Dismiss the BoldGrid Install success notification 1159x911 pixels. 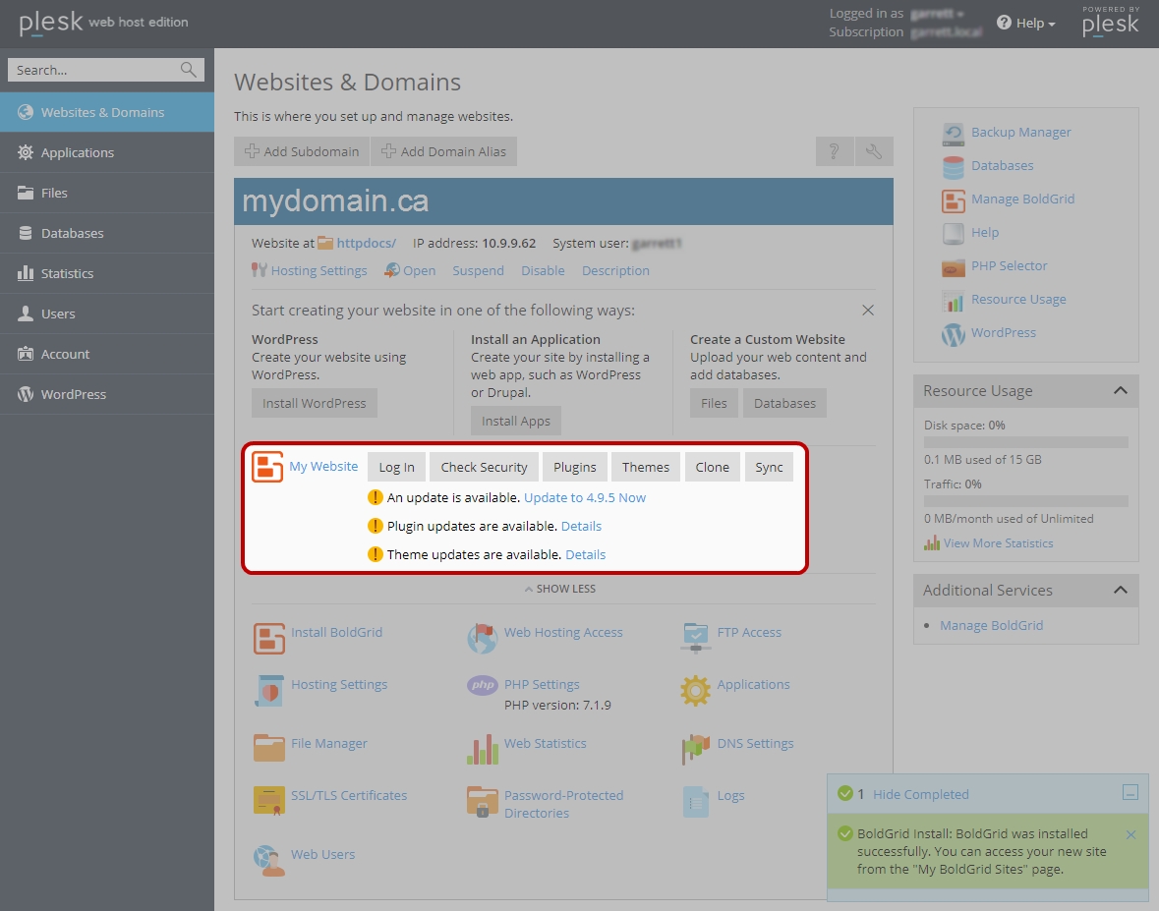(1130, 835)
